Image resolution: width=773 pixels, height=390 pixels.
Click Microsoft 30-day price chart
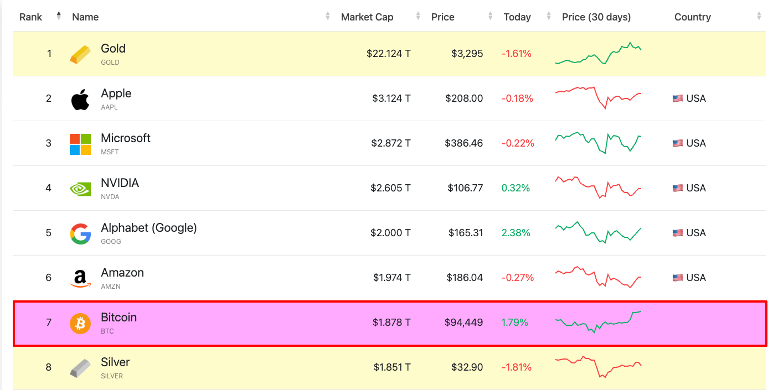click(x=599, y=143)
